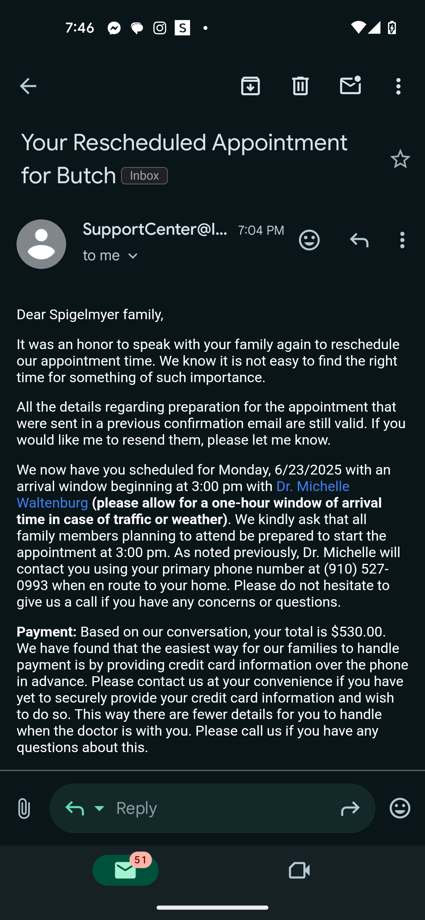425x920 pixels.
Task: Add emoji reaction to the message
Action: pyautogui.click(x=309, y=240)
